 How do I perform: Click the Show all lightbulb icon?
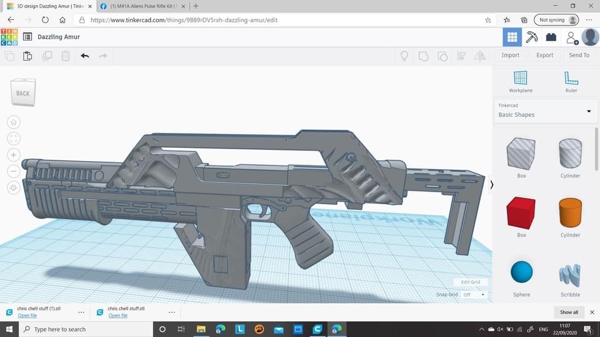[x=404, y=56]
